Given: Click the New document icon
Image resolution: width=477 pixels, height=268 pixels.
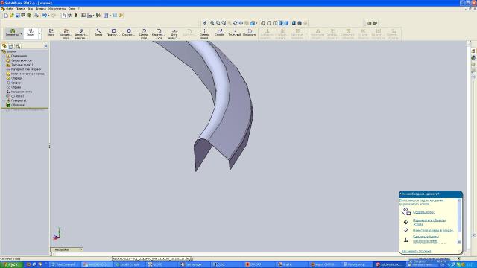Looking at the screenshot, I should click(6, 15).
